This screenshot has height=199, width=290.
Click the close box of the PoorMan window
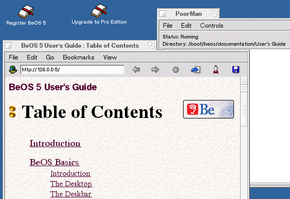(x=162, y=14)
